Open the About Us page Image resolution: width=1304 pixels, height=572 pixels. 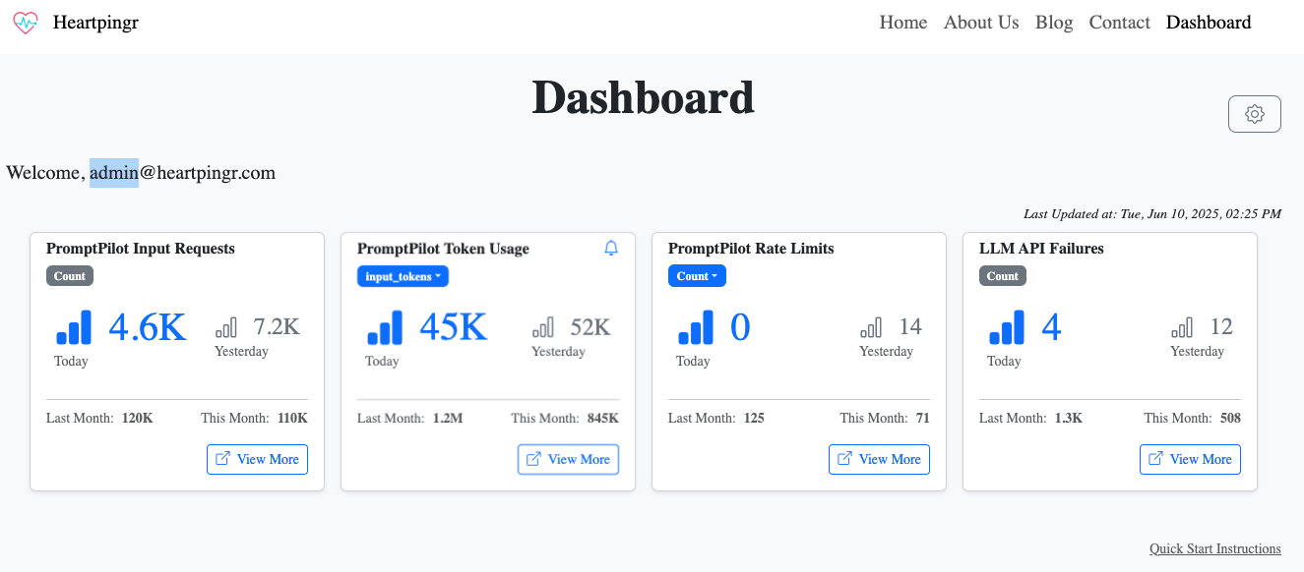pos(981,23)
